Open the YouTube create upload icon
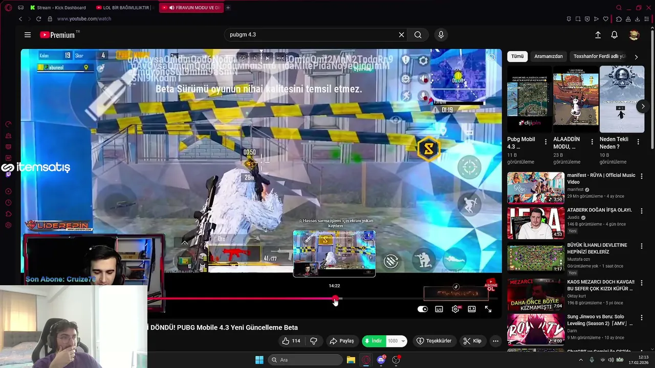 click(x=598, y=35)
